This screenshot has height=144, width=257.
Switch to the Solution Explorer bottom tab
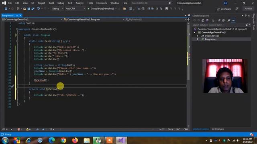(x=201, y=129)
